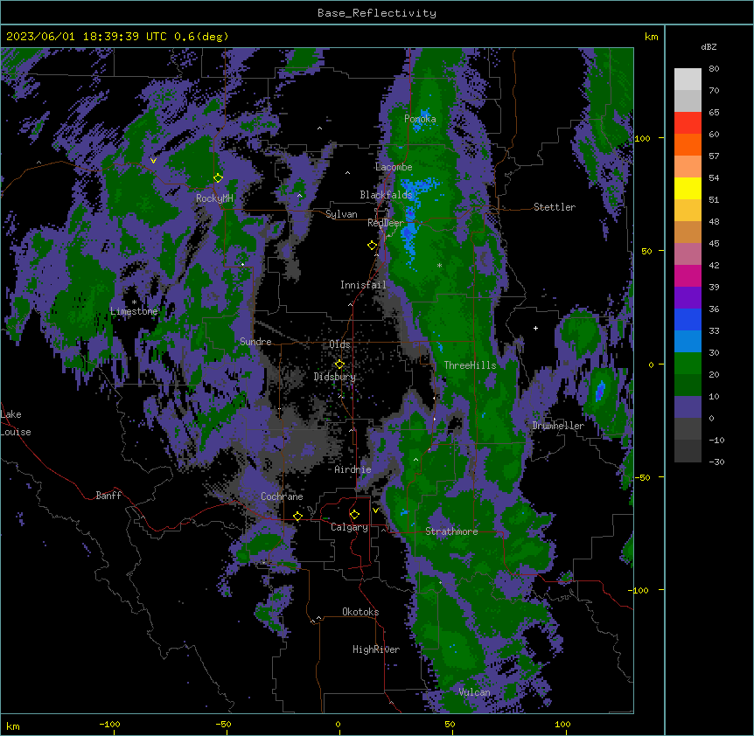Select the Cochrane label
754x736 pixels.
tap(282, 496)
